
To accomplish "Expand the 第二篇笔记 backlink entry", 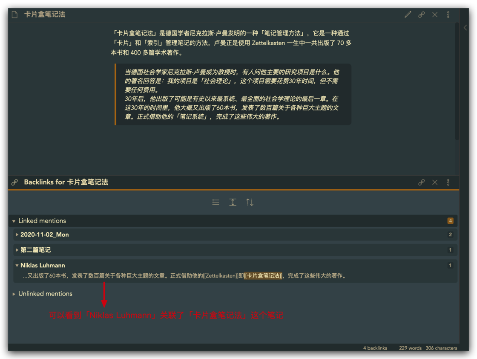I will coord(17,250).
